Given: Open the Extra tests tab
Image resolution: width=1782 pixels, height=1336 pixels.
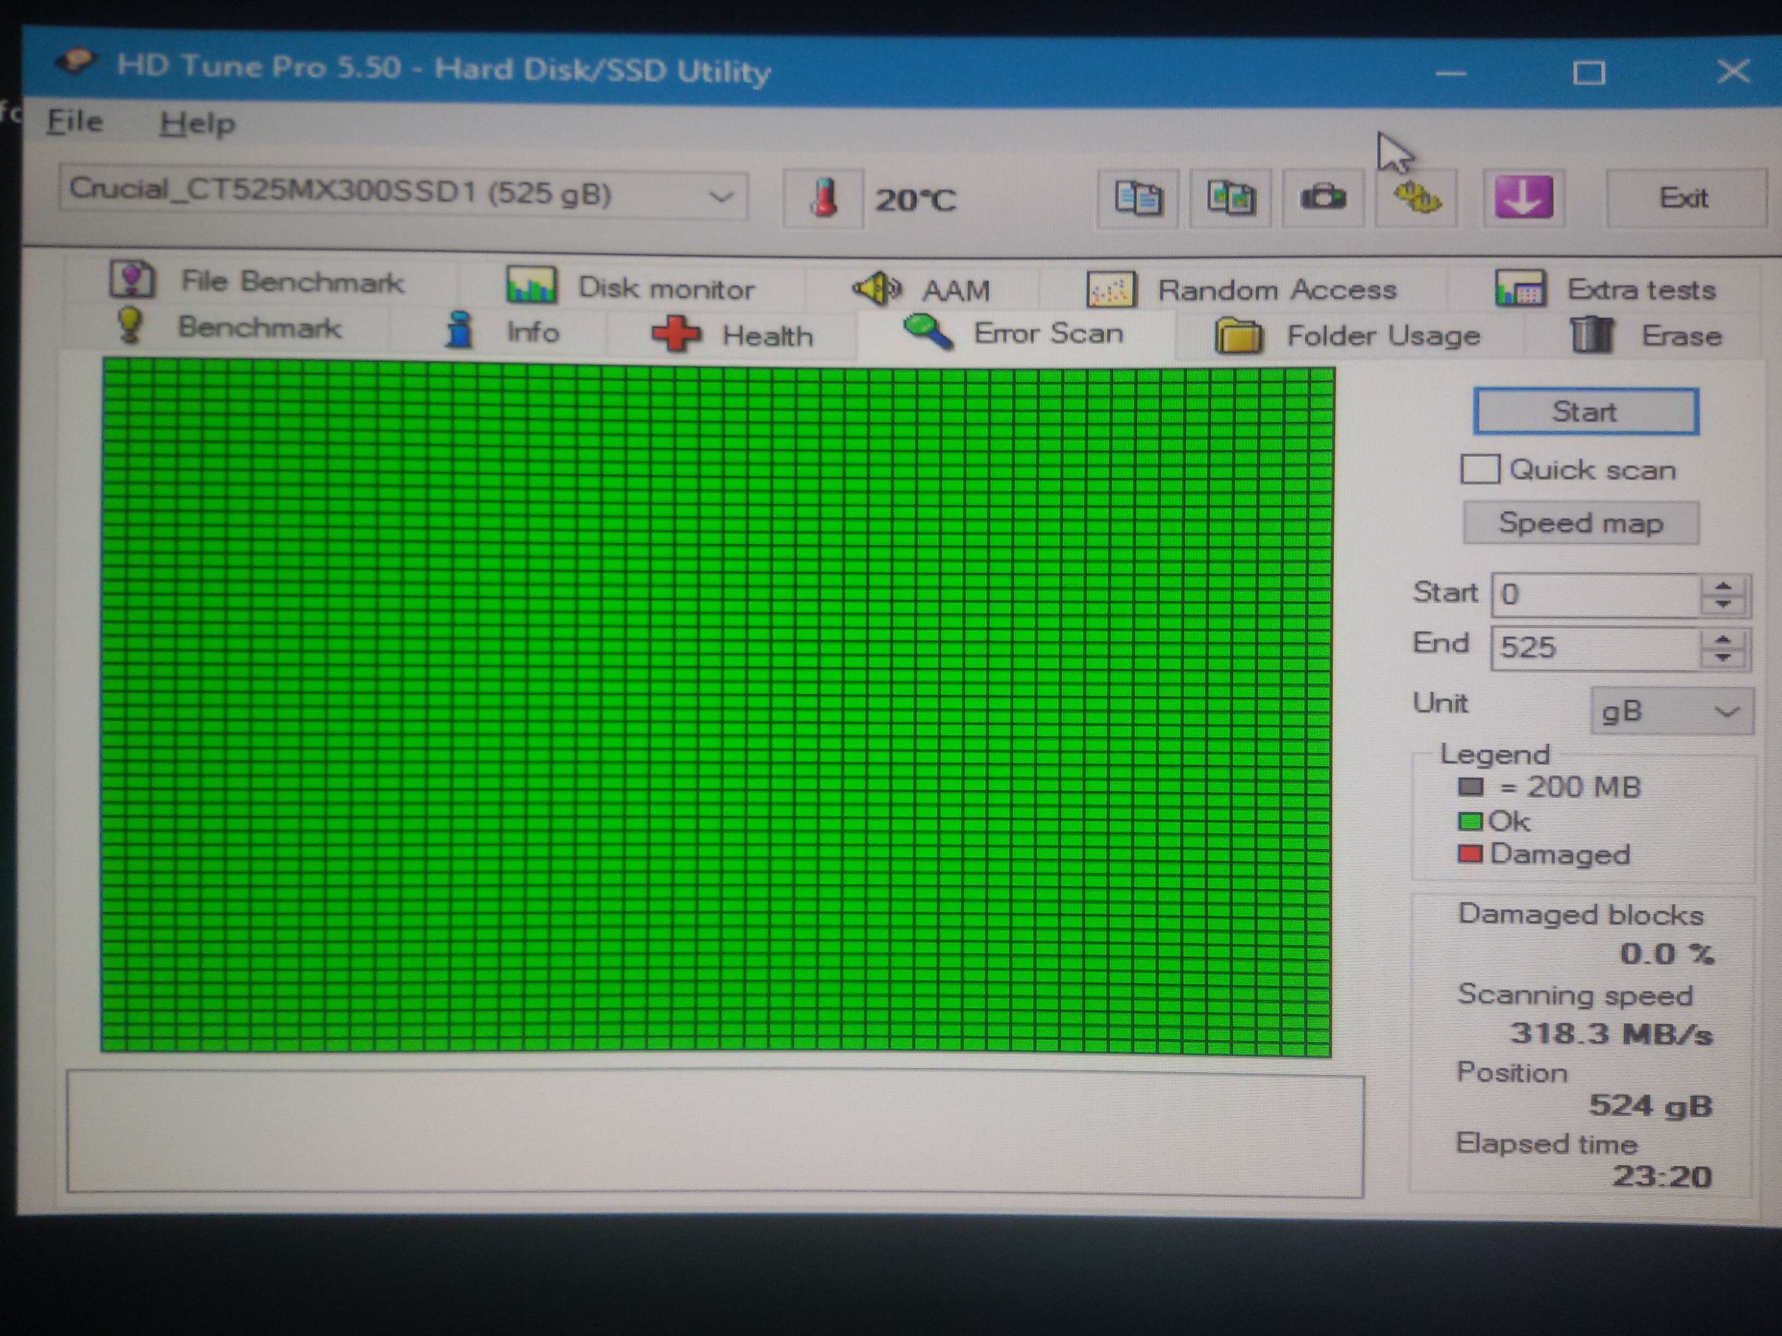Looking at the screenshot, I should (x=1606, y=289).
